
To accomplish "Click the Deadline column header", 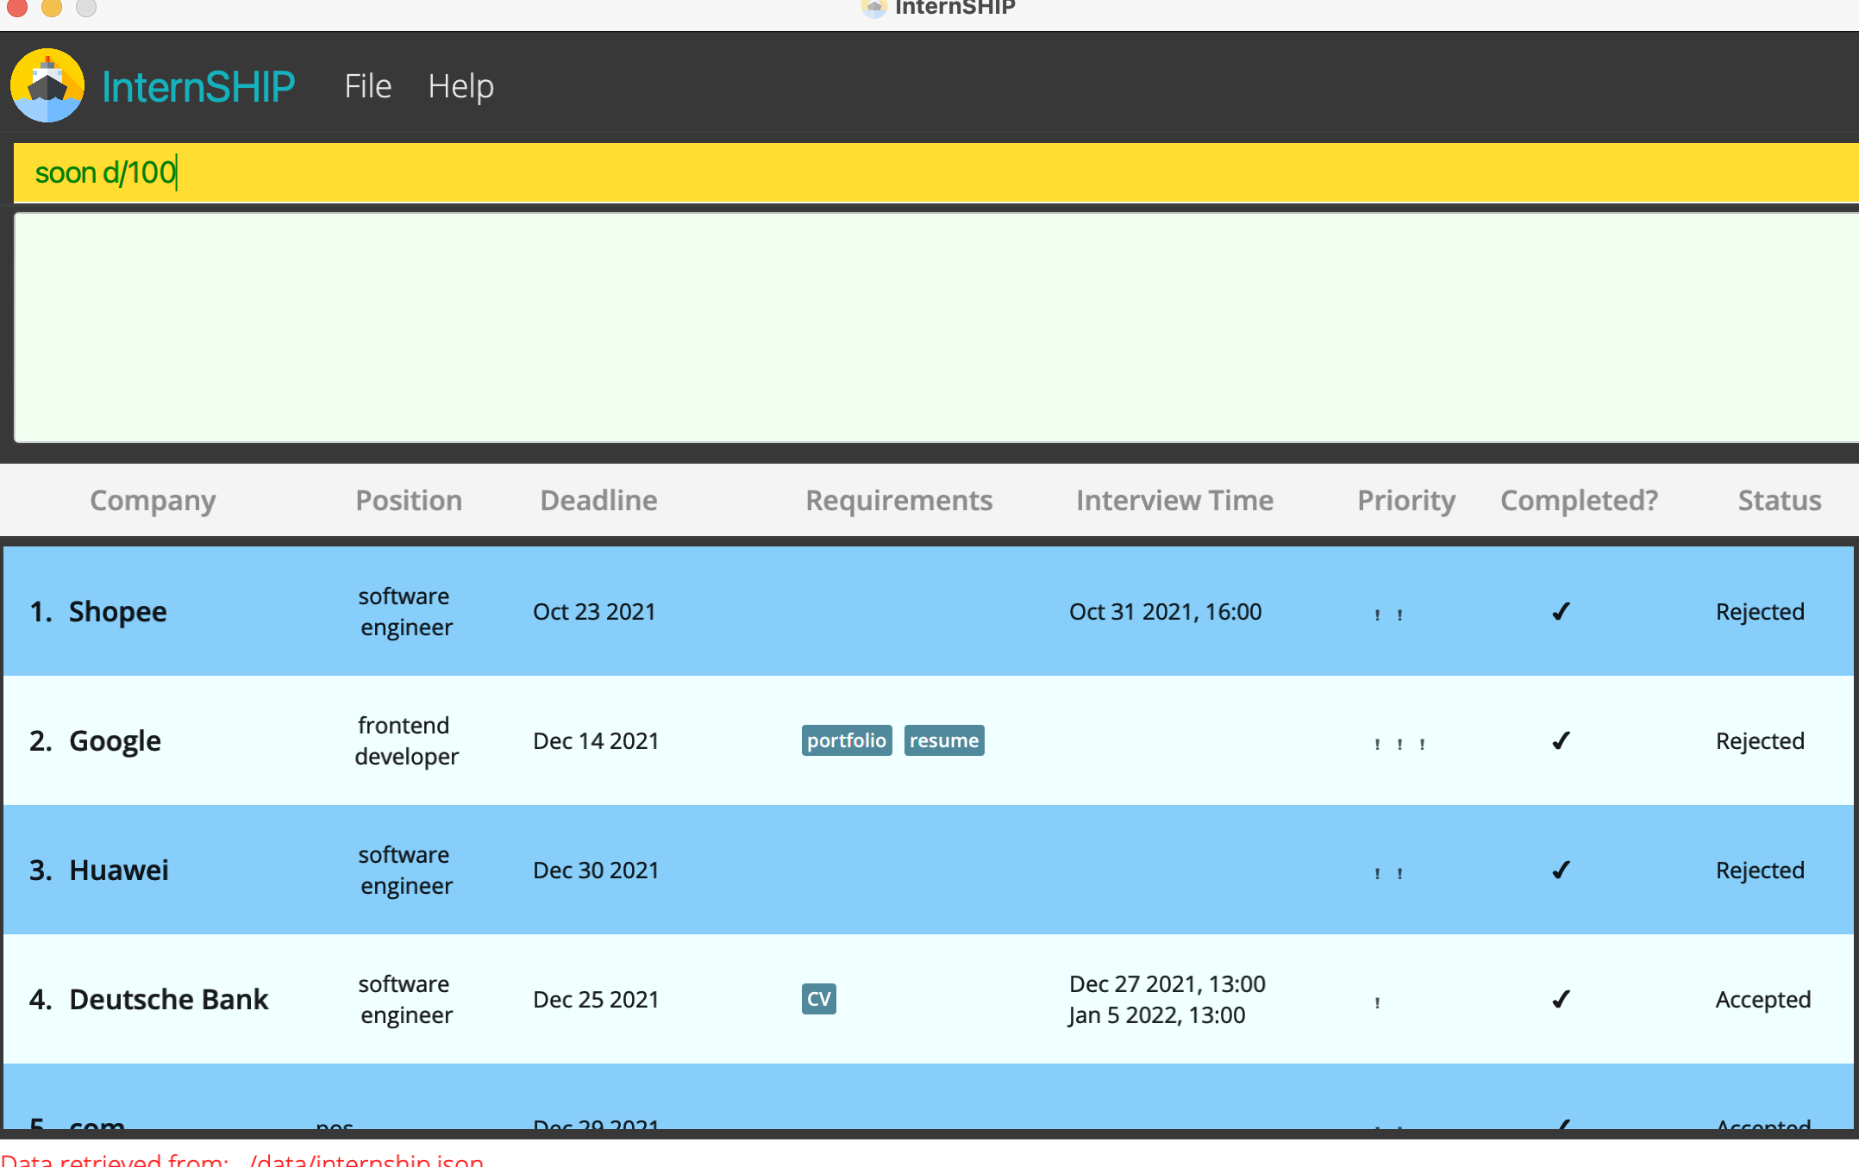I will click(598, 500).
